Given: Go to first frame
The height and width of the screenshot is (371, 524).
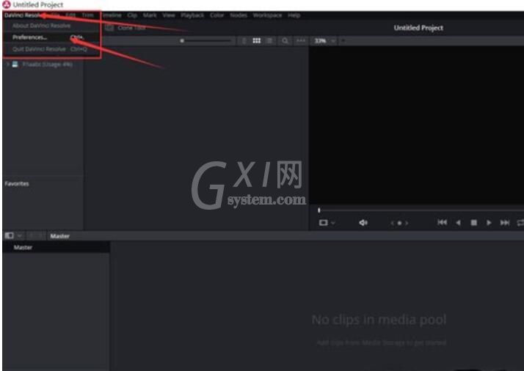Looking at the screenshot, I should pos(442,222).
